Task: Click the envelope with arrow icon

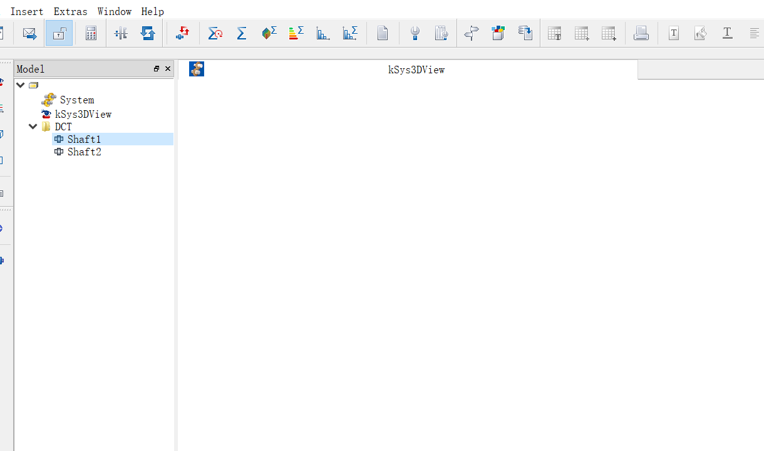Action: point(29,34)
